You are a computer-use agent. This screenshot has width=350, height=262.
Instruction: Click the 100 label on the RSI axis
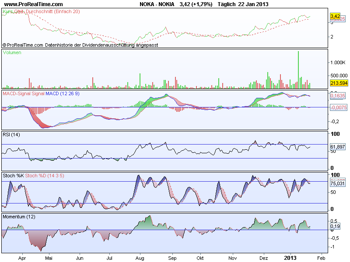(x=335, y=134)
